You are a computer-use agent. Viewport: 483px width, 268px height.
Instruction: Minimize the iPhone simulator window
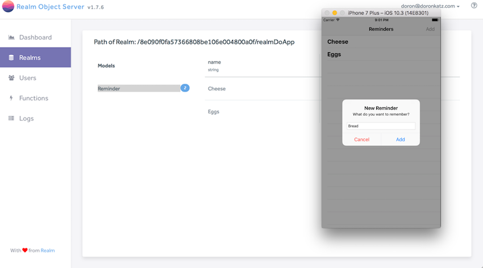[x=335, y=13]
